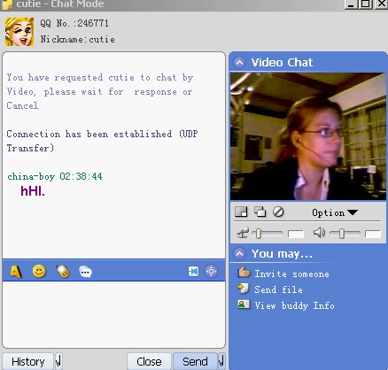This screenshot has width=388, height=370.
Task: Stop video with the circle-slash icon
Action: click(278, 212)
